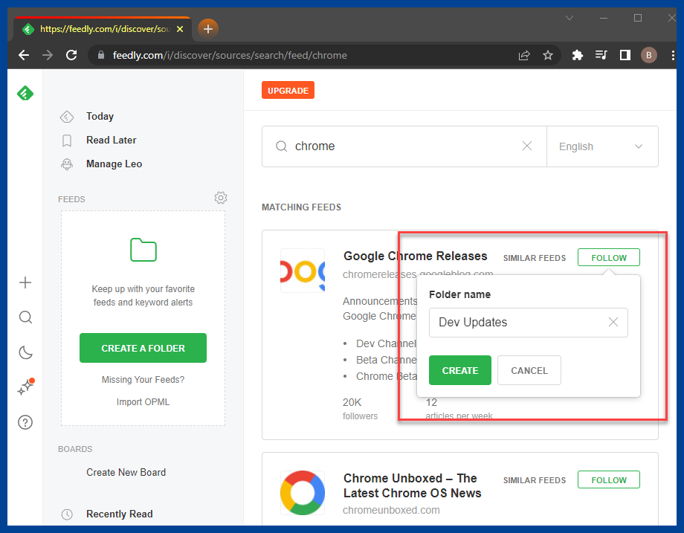Toggle night mode moon icon
Screen dimensions: 684x533
click(25, 352)
